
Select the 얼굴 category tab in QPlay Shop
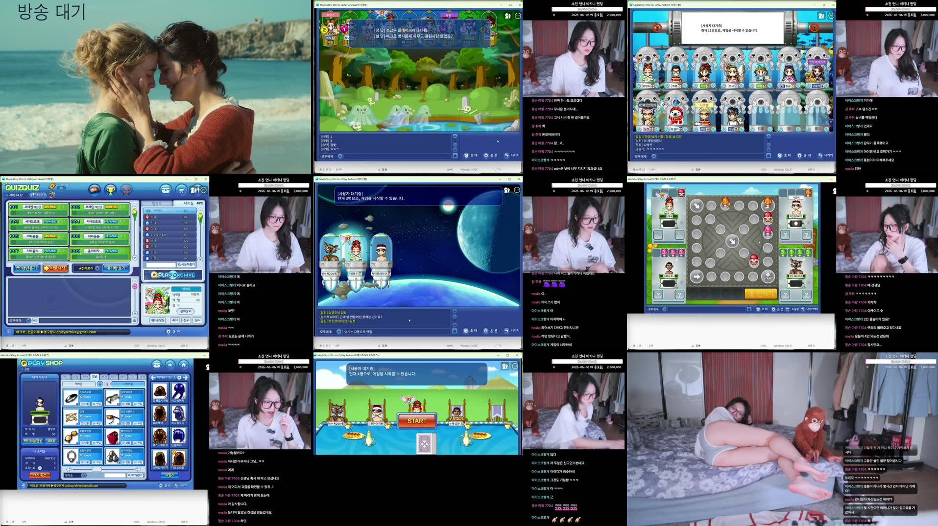pyautogui.click(x=95, y=377)
